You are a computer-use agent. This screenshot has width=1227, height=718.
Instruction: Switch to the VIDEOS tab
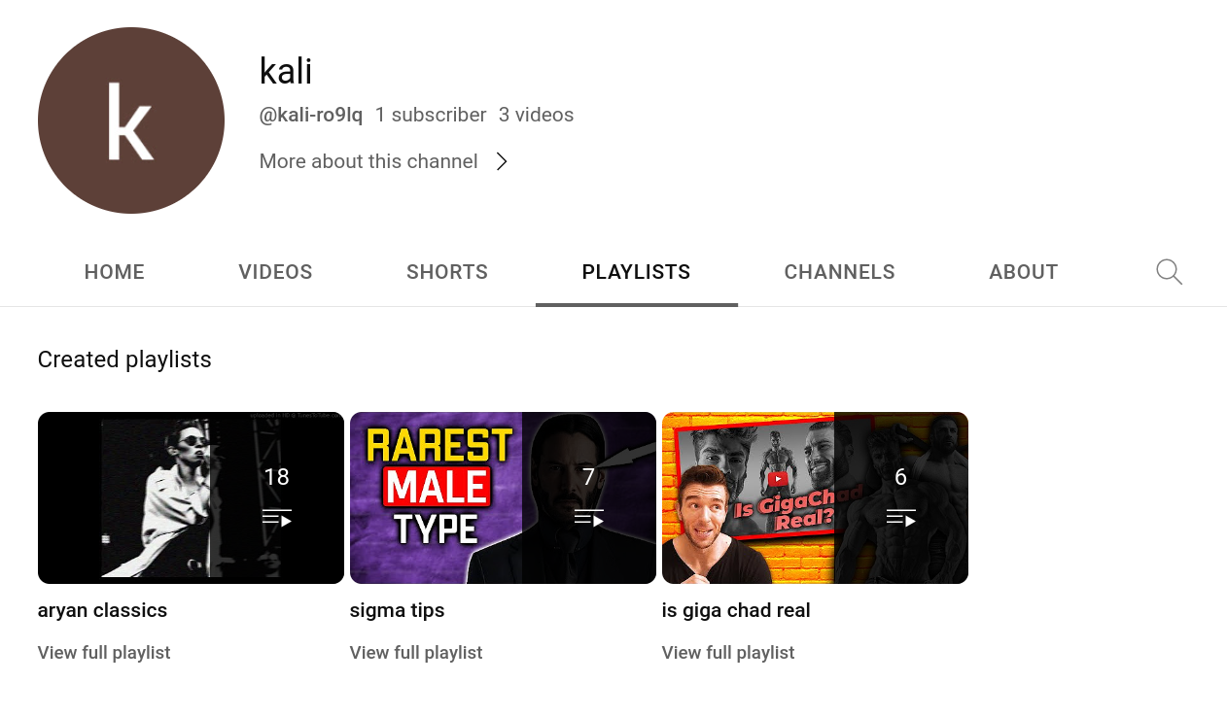pos(276,272)
